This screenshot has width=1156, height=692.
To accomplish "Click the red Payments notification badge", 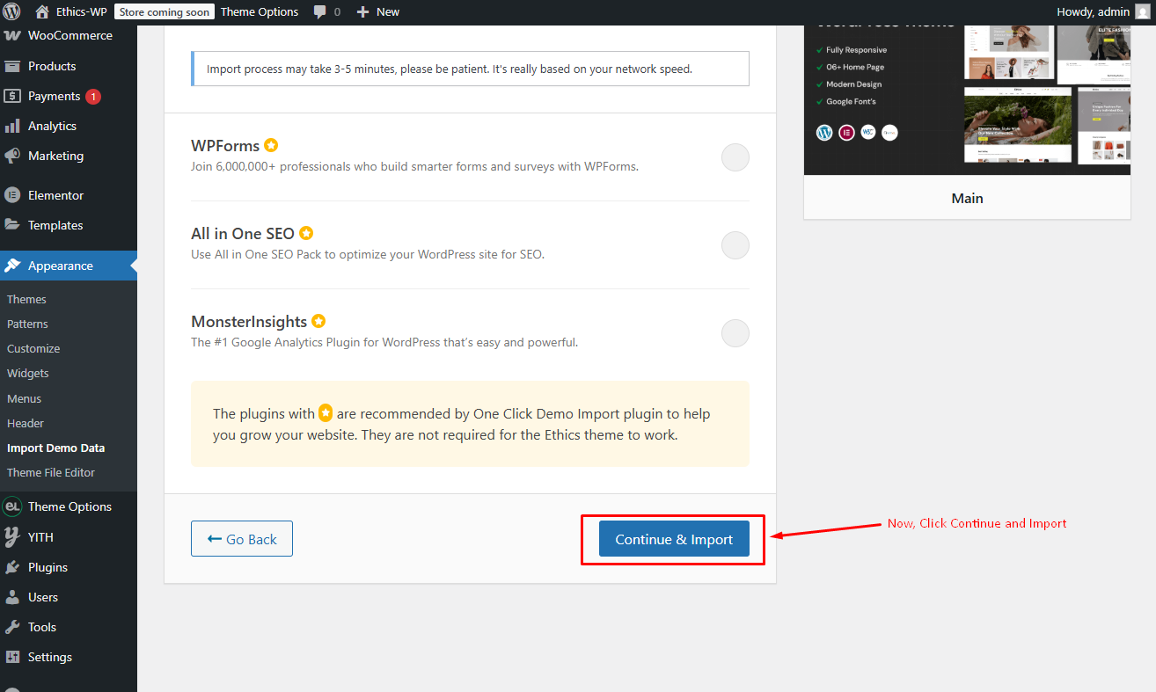I will [x=93, y=97].
